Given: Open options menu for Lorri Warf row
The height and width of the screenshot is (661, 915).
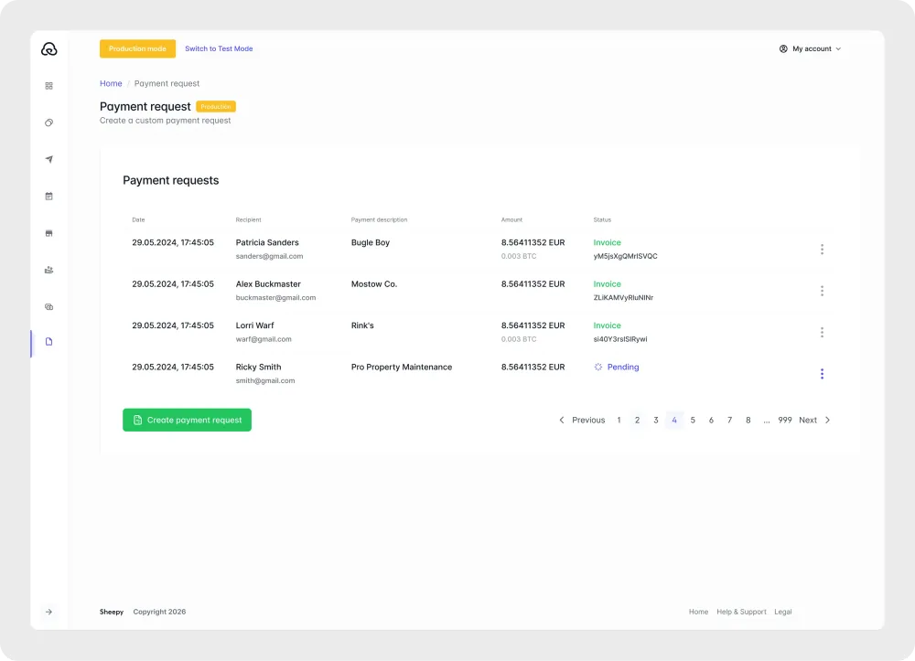Looking at the screenshot, I should (x=823, y=332).
